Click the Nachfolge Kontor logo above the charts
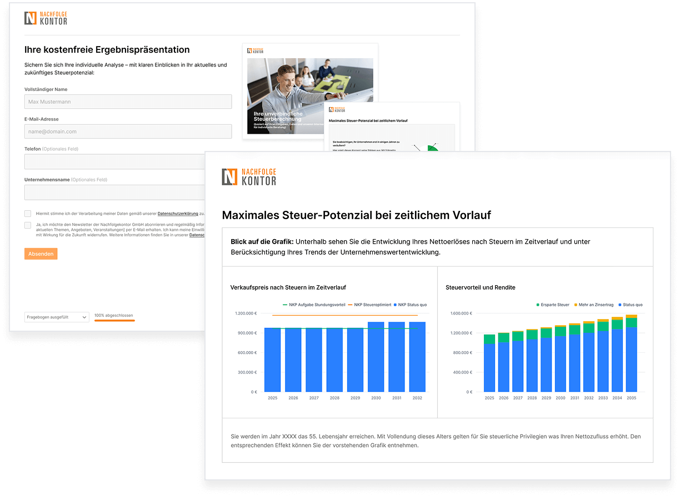The image size is (680, 496). point(248,176)
